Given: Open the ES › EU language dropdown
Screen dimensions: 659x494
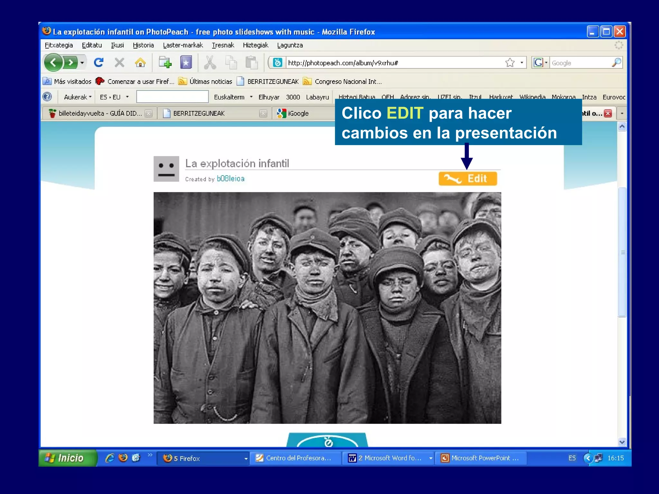Looking at the screenshot, I should (x=114, y=97).
